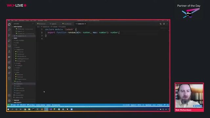This screenshot has height=118, width=210.
Task: Open the Explorer panel ellipsis menu
Action: tap(33, 24)
